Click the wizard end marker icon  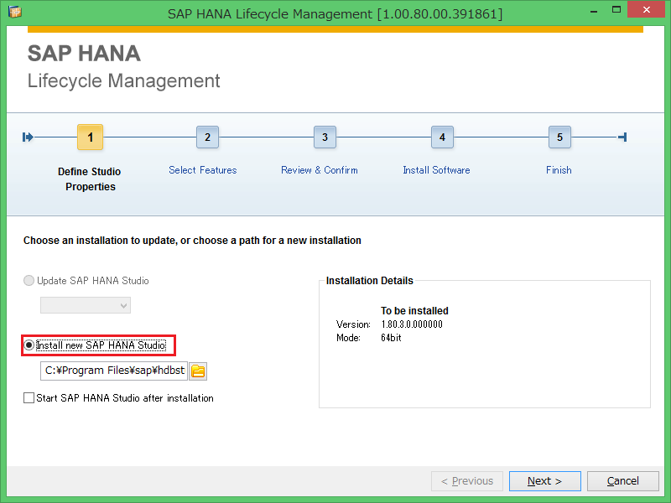pyautogui.click(x=622, y=137)
